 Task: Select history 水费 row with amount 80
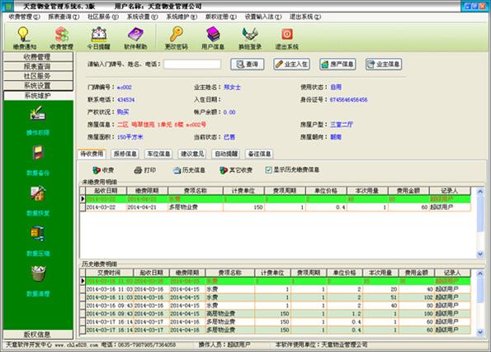click(278, 305)
